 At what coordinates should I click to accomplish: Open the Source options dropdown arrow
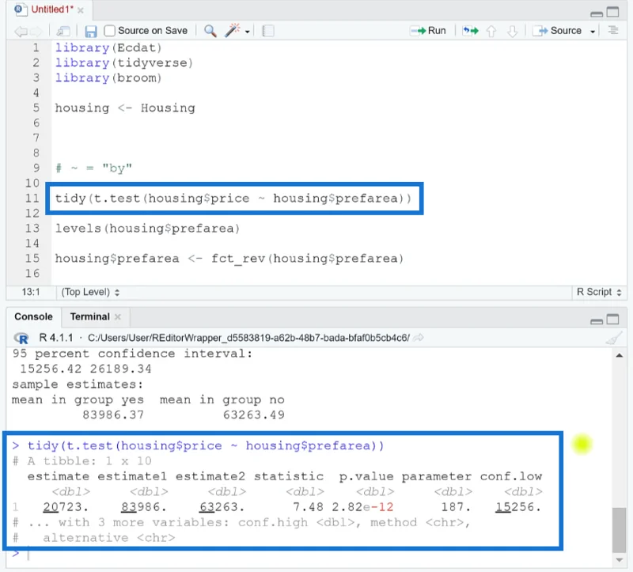pyautogui.click(x=593, y=32)
